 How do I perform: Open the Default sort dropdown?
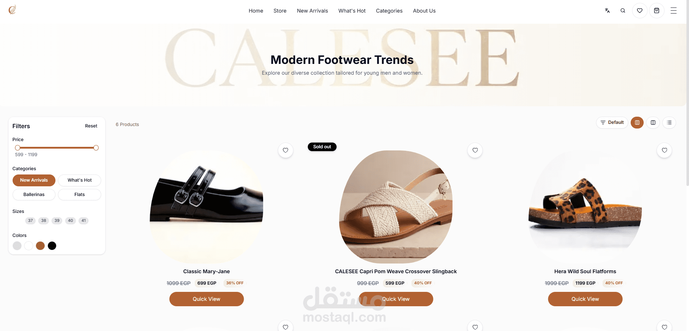coord(612,122)
